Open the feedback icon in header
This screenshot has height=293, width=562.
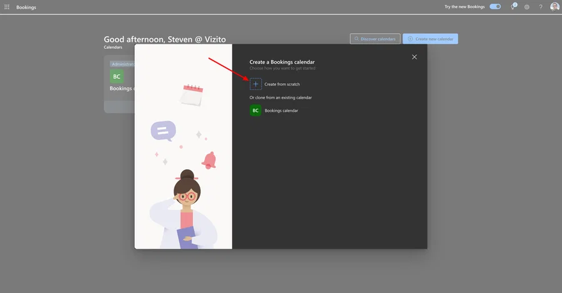pyautogui.click(x=514, y=6)
